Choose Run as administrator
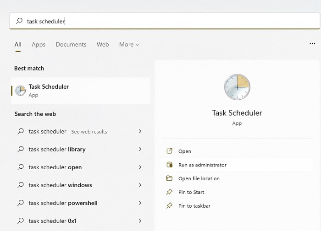The image size is (321, 231). [237, 165]
